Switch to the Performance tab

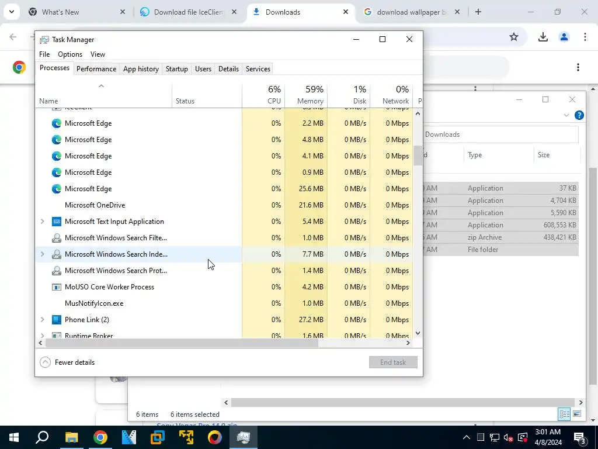click(96, 69)
